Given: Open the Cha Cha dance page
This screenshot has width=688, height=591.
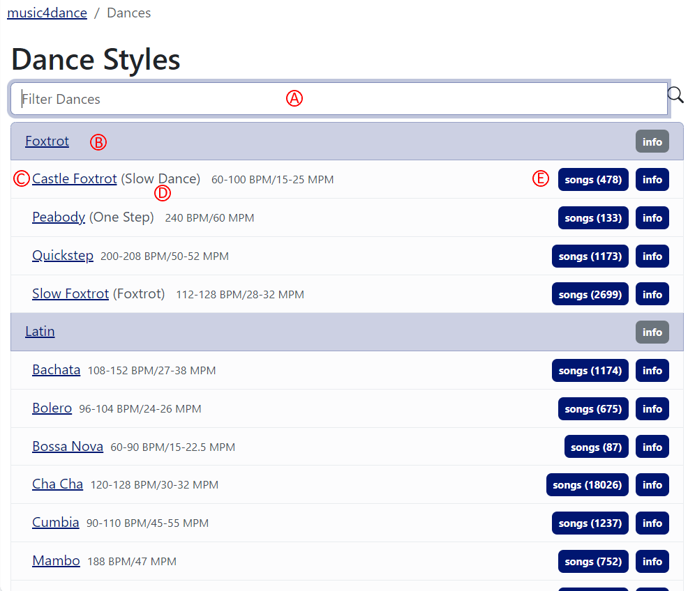Looking at the screenshot, I should [x=57, y=484].
